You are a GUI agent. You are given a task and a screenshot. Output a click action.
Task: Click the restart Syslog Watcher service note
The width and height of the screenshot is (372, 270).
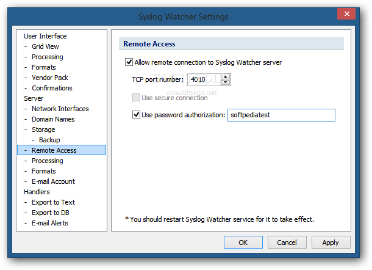(220, 219)
